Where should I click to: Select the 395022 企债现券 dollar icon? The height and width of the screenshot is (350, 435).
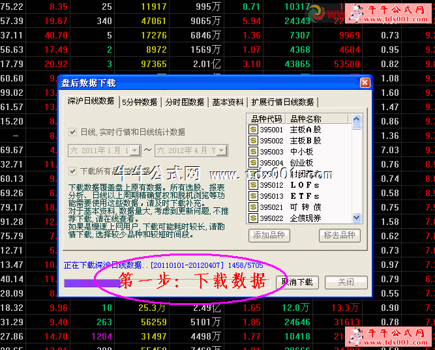coord(253,218)
